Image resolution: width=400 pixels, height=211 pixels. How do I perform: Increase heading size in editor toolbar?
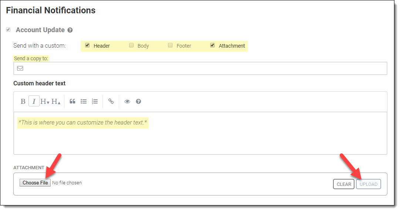(56, 102)
